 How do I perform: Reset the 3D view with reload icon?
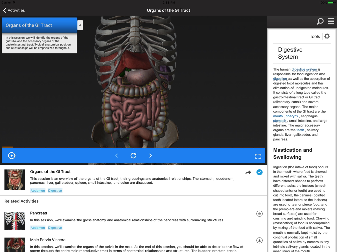pyautogui.click(x=133, y=156)
